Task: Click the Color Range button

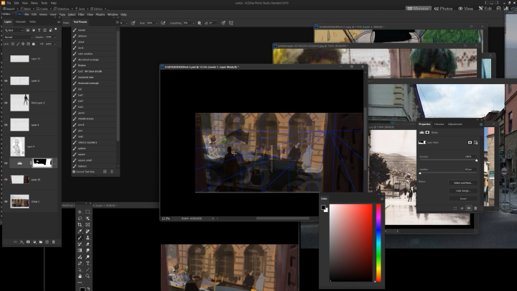Action: [x=463, y=190]
